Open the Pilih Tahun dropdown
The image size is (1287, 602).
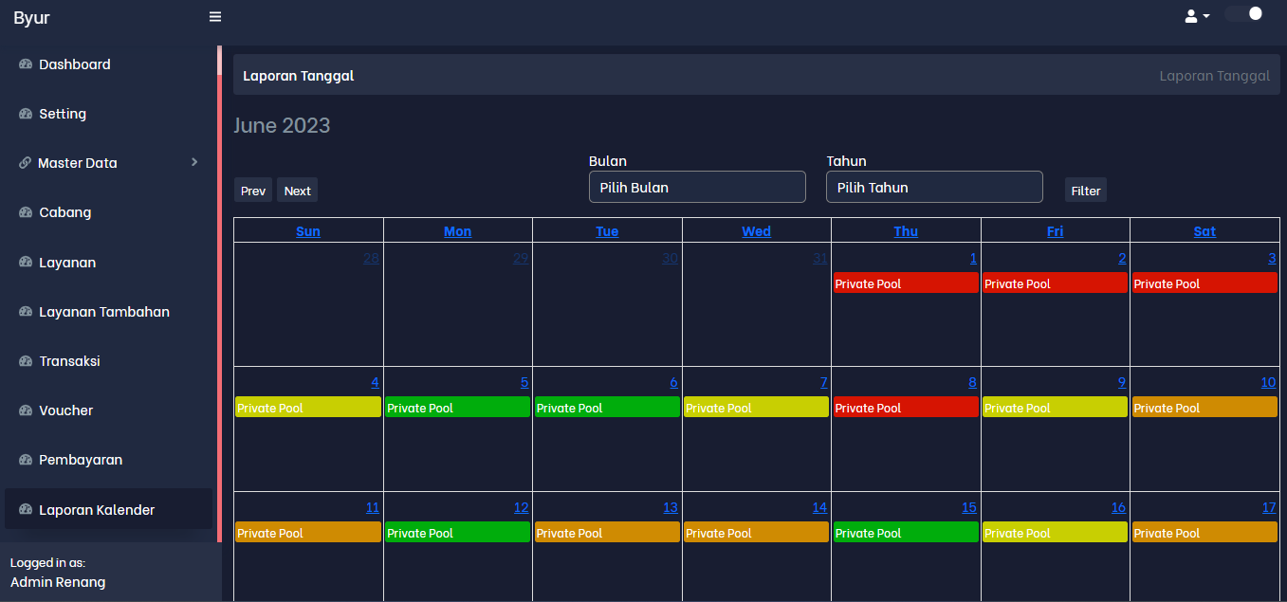(934, 187)
